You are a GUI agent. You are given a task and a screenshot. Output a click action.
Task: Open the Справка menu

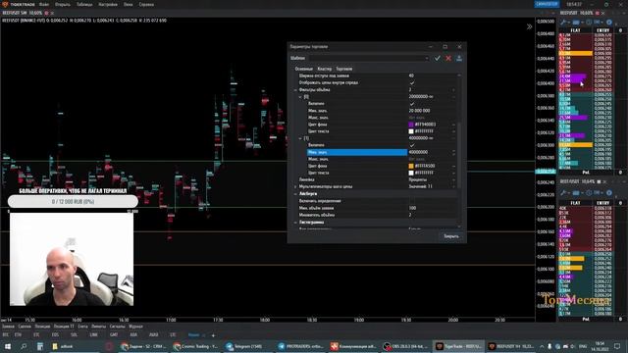(x=146, y=4)
